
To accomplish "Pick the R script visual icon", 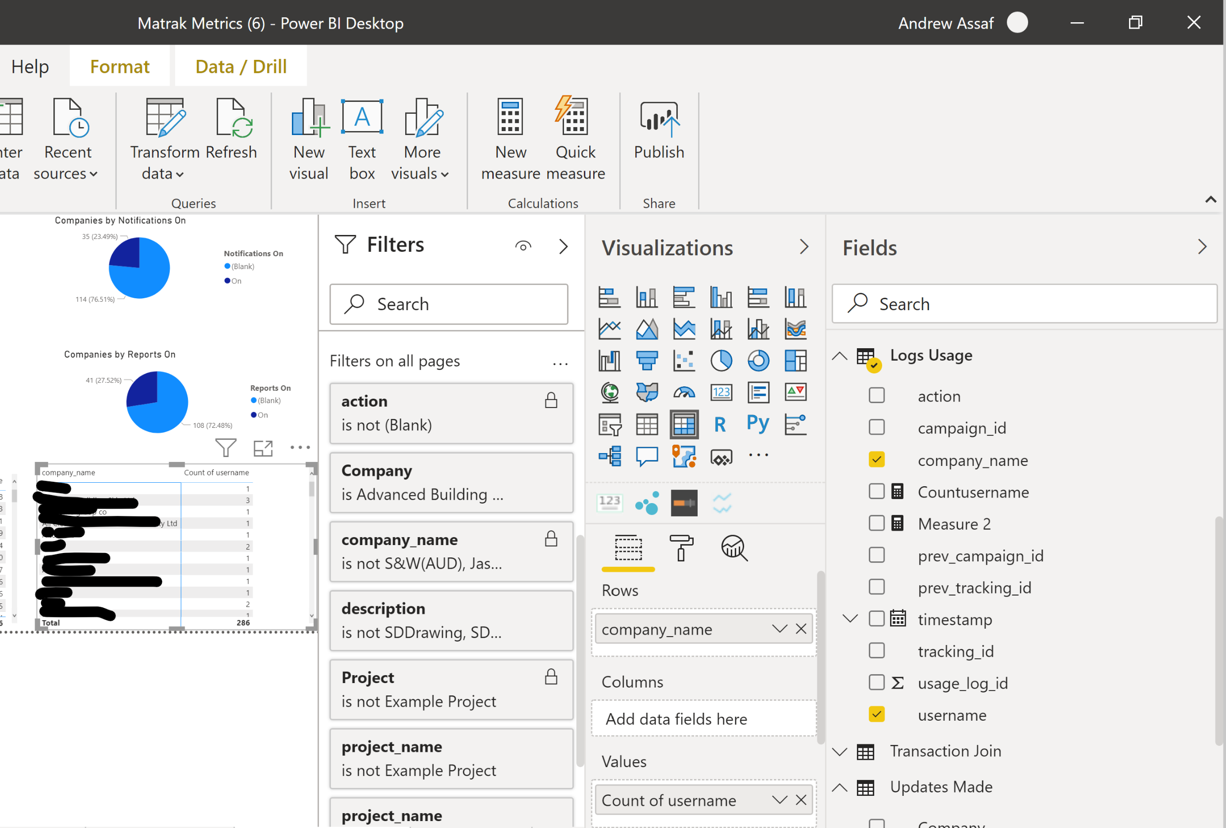I will click(721, 424).
